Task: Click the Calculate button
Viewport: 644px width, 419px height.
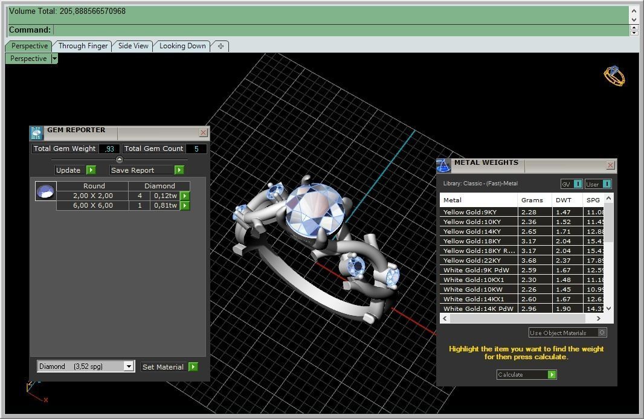Action: coord(522,374)
